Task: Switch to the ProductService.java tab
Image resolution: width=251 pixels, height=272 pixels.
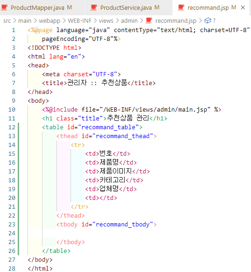Action: tap(129, 7)
